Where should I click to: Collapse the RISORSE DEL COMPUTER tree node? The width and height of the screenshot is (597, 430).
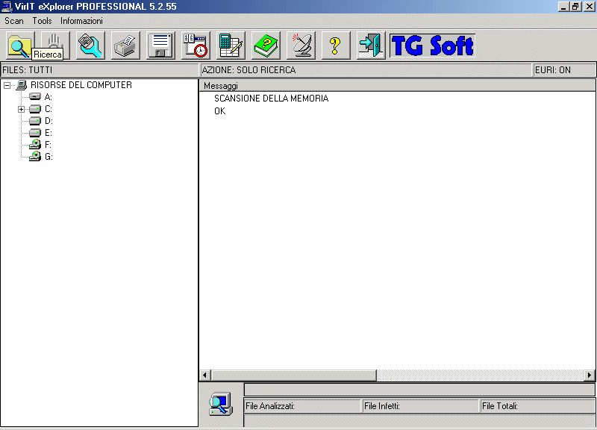click(7, 85)
